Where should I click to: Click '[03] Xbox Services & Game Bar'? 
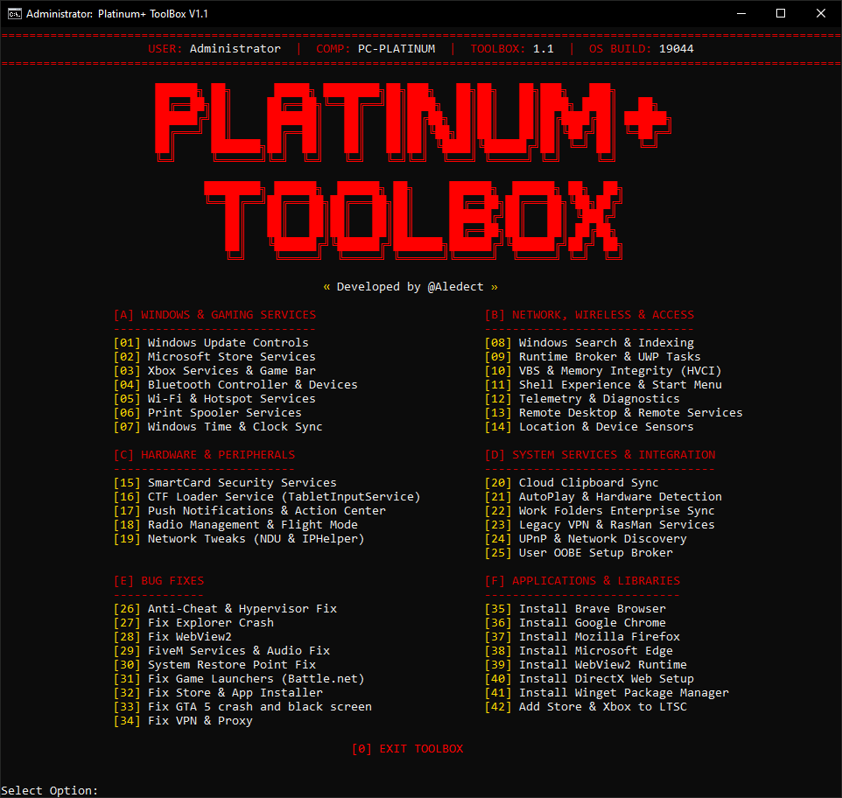click(x=214, y=370)
